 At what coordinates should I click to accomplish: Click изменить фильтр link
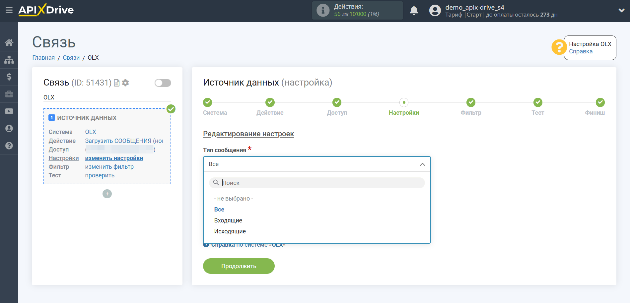pos(109,167)
